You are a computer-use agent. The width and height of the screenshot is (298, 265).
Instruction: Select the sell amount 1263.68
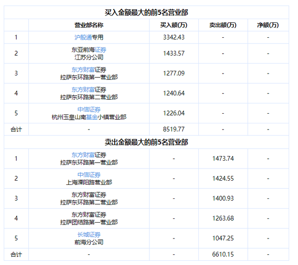223,218
